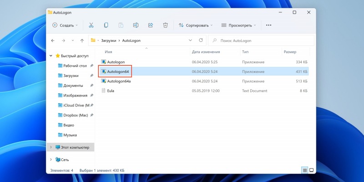This screenshot has height=182, width=364.
Task: Click the Copy icon in toolbar
Action: point(106,25)
